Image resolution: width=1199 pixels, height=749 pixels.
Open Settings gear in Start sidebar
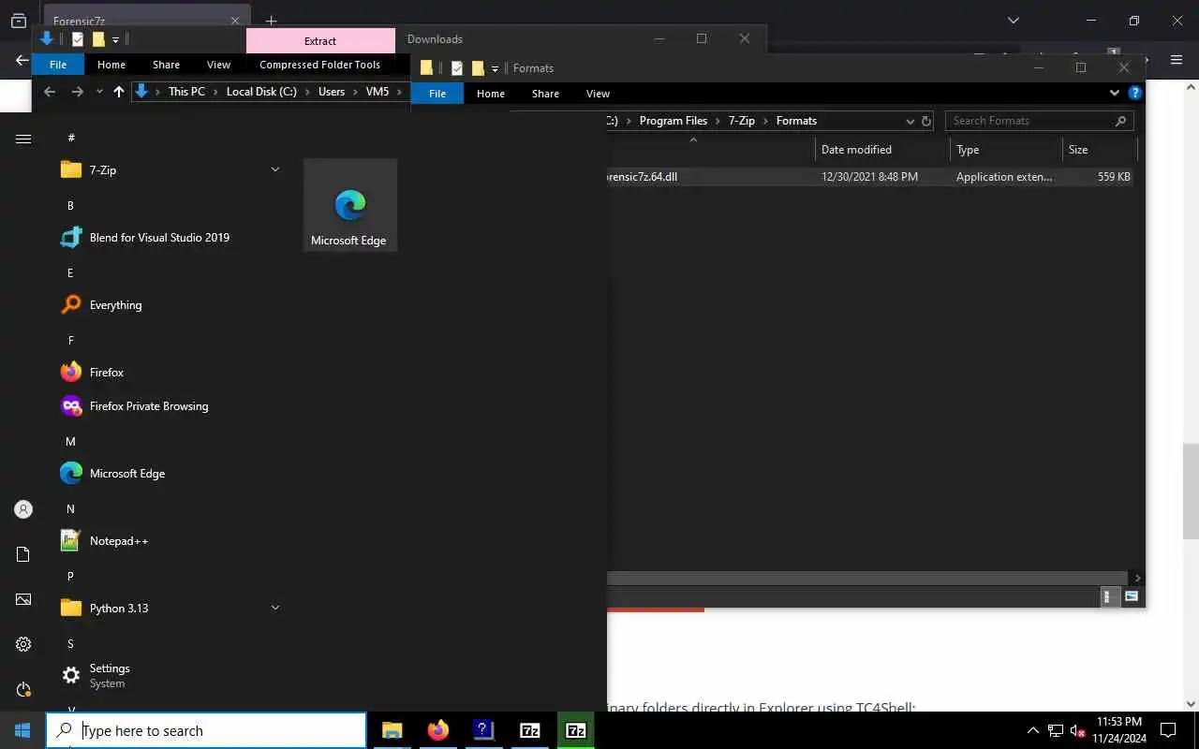point(23,644)
